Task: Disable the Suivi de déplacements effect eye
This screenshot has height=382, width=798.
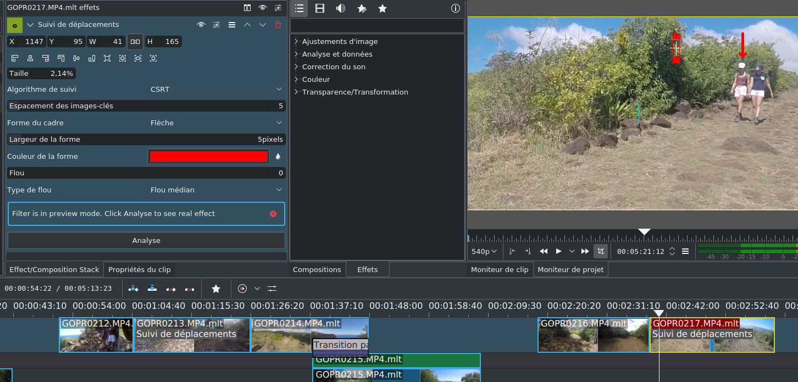Action: [201, 25]
